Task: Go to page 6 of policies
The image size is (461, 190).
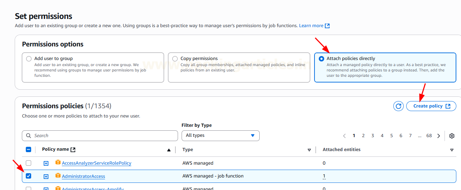Action: [x=401, y=136]
